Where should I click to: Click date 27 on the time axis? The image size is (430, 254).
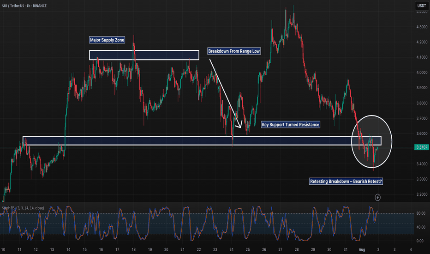point(280,249)
